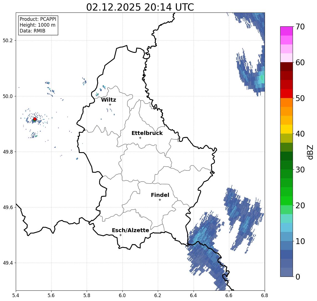Click the 6.2 longitude axis label
The height and width of the screenshot is (301, 317).
[158, 295]
